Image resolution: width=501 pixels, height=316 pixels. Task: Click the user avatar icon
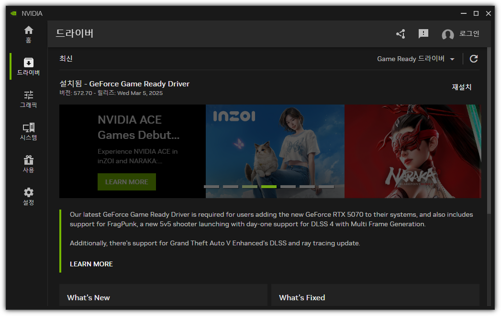coord(447,34)
